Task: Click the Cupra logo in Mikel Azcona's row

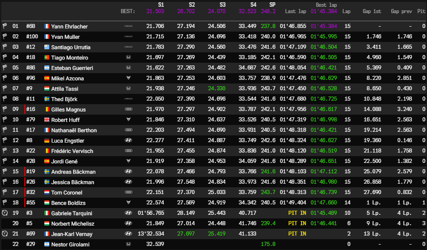Action: coord(128,78)
